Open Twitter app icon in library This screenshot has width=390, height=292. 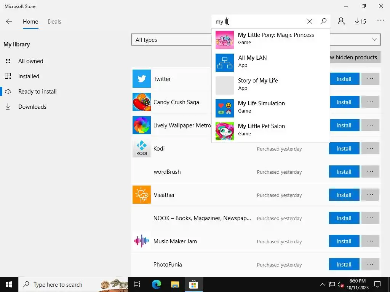(x=142, y=79)
